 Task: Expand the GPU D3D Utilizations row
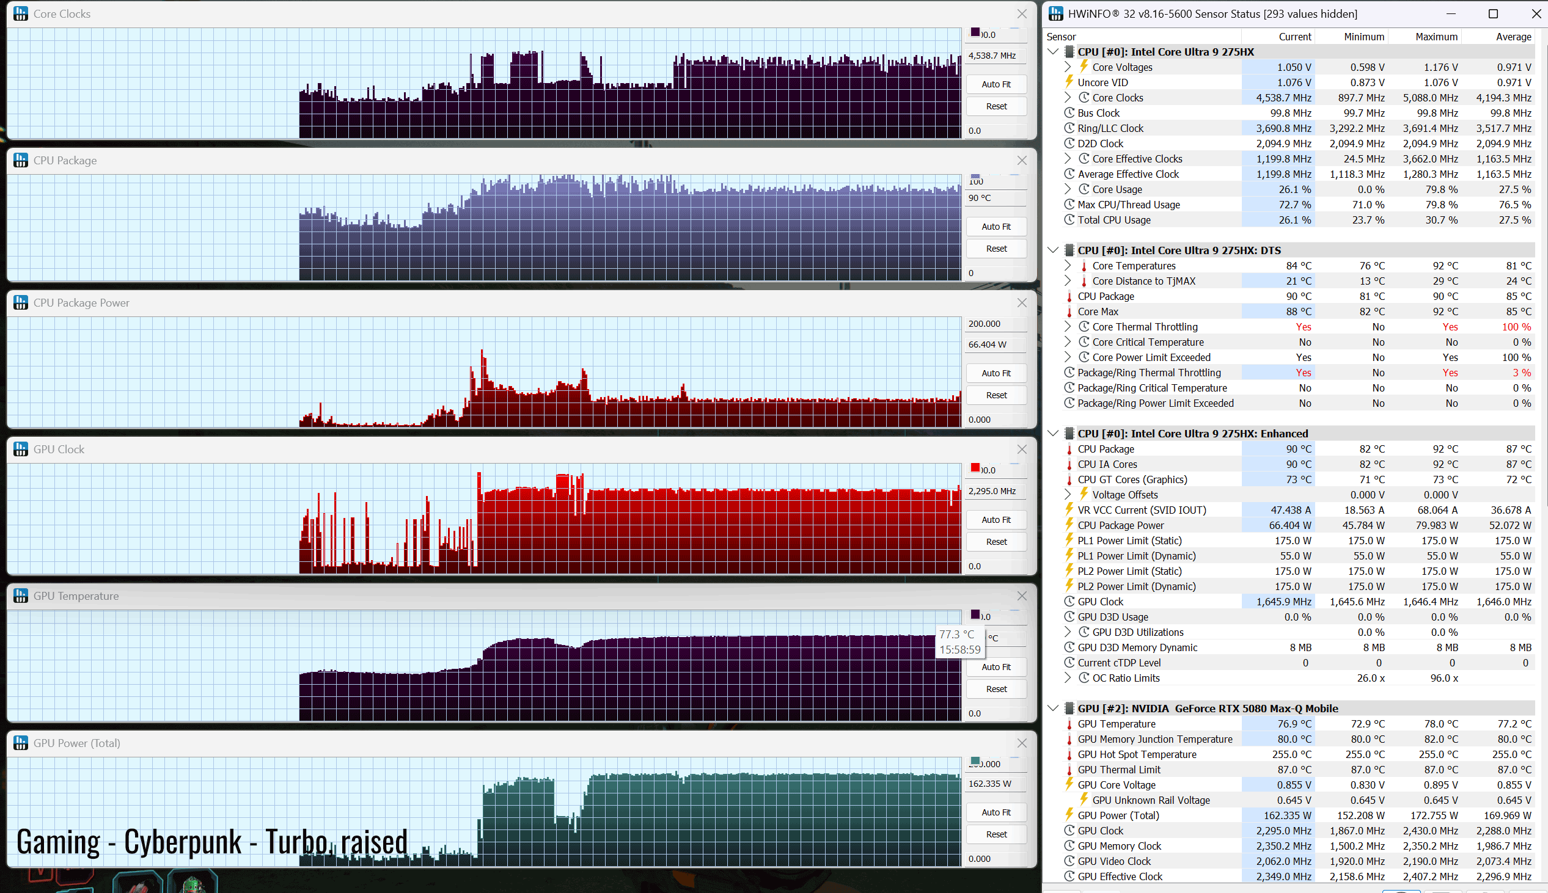1068,632
